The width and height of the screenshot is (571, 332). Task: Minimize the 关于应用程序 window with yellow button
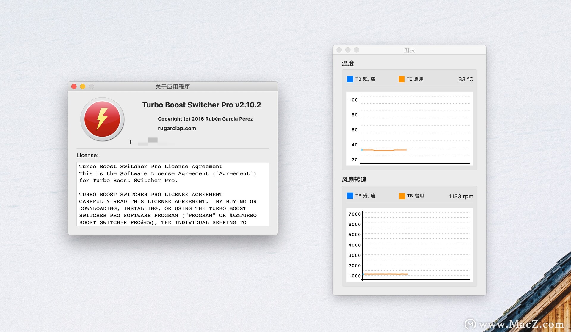(x=83, y=86)
